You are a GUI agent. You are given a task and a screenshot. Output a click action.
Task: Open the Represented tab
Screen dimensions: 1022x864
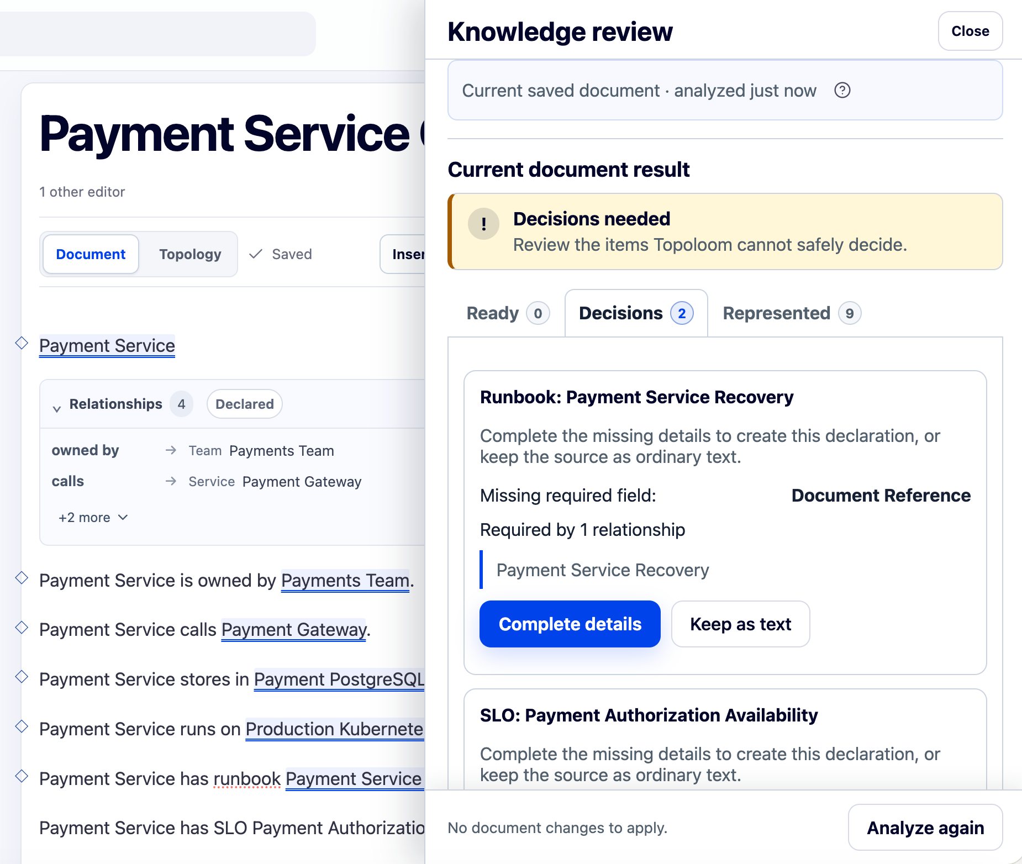click(x=791, y=313)
